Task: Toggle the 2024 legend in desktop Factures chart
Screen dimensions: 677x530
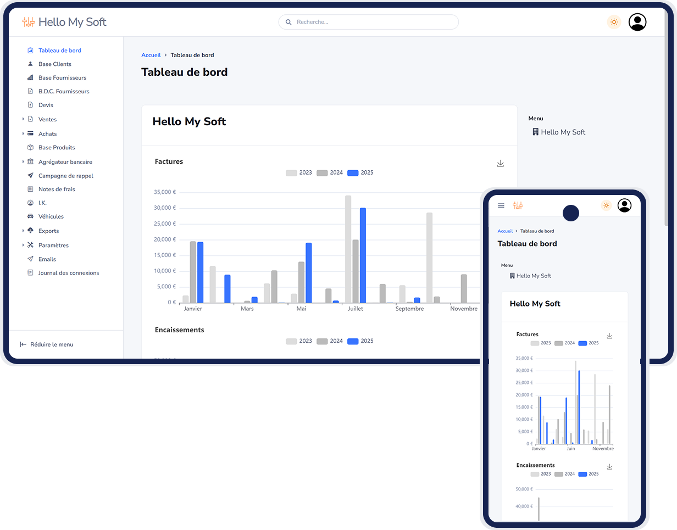Action: click(x=330, y=172)
